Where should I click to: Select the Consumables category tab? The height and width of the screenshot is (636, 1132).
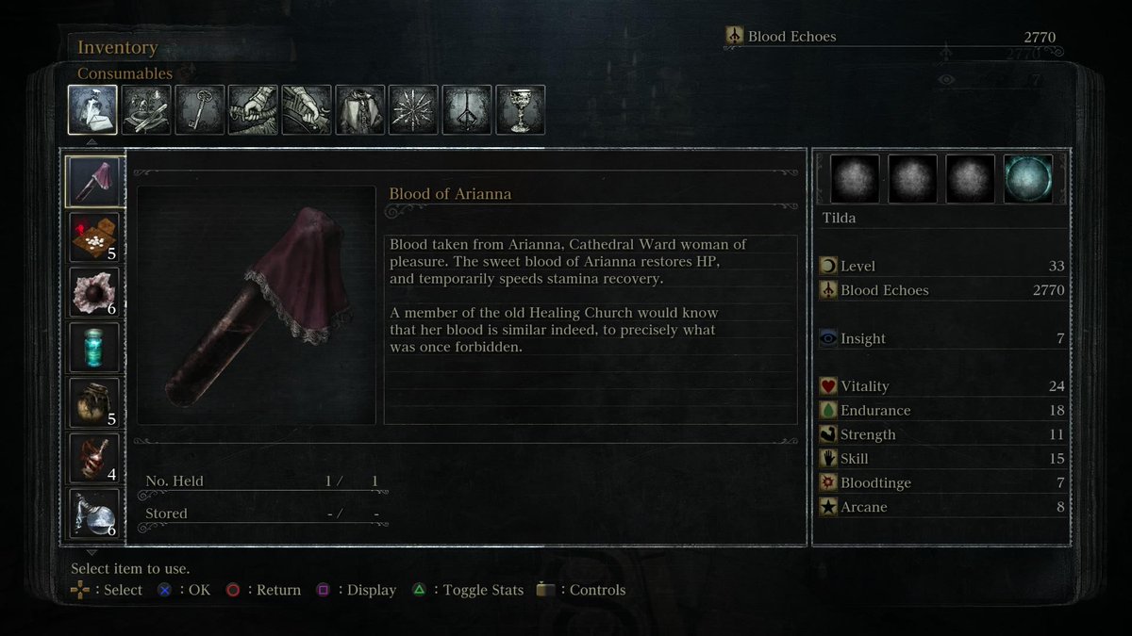pos(92,110)
